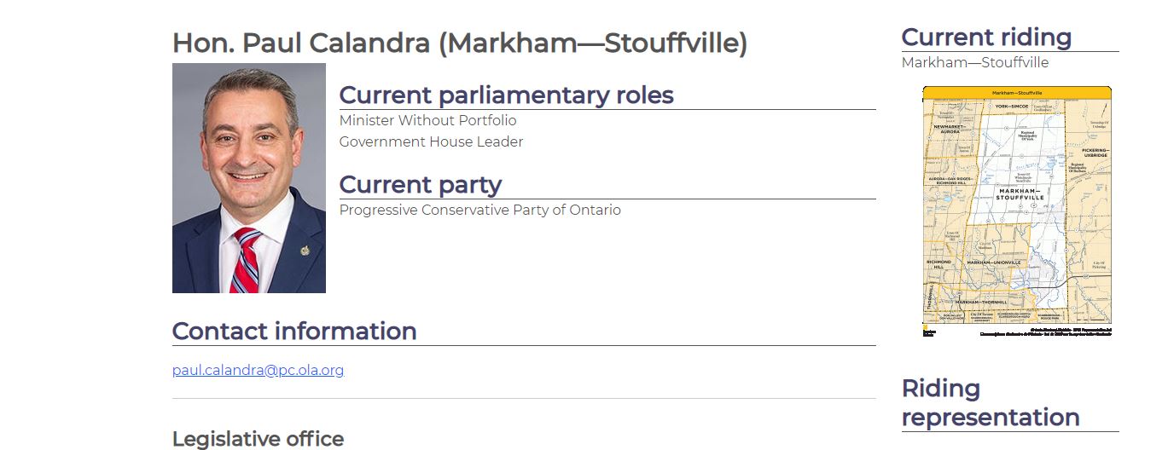Screen dimensions: 1168x450
Task: Click Progressive Conservative Party of Ontario text
Action: (x=480, y=210)
